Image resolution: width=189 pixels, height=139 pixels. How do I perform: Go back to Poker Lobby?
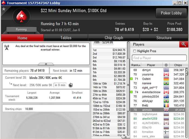point(171,13)
